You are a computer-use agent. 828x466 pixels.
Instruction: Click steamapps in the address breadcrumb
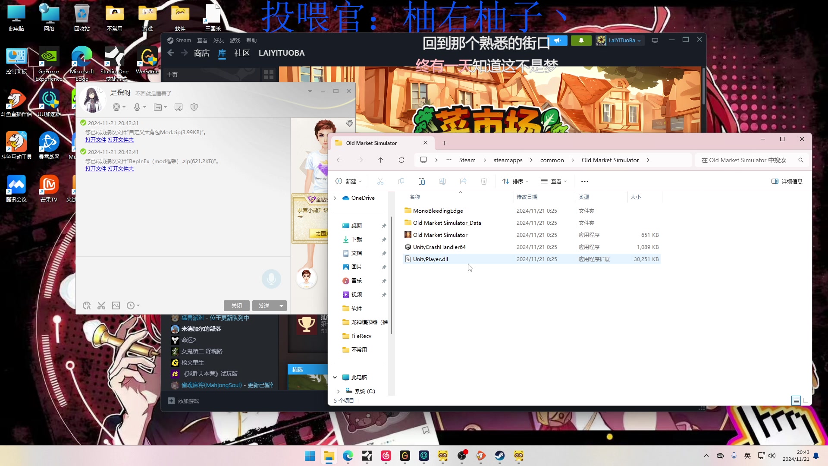pyautogui.click(x=508, y=160)
